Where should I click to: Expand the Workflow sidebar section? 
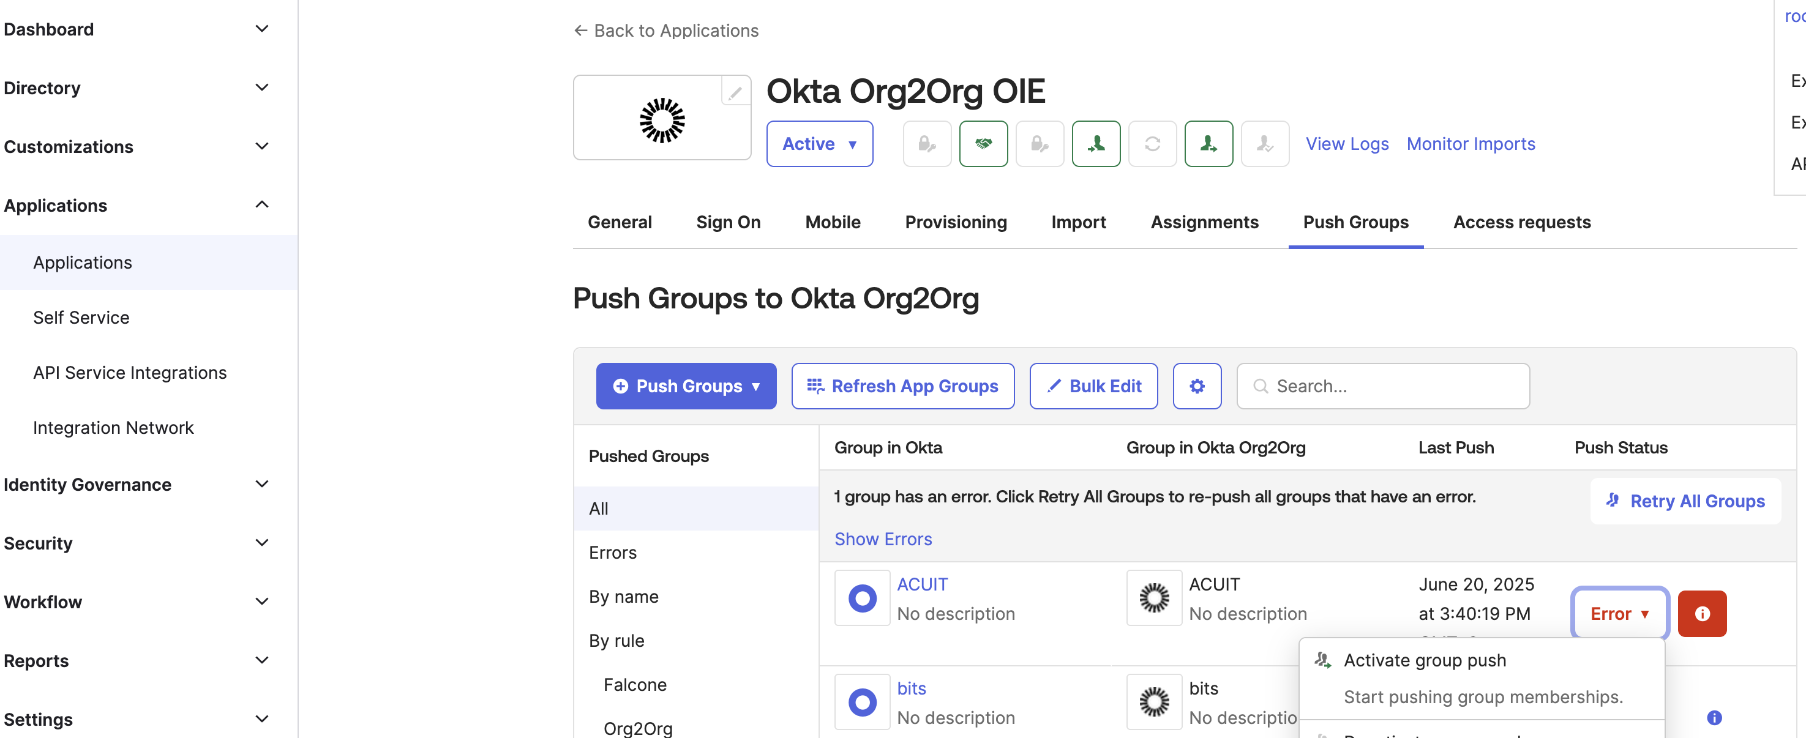coord(261,602)
